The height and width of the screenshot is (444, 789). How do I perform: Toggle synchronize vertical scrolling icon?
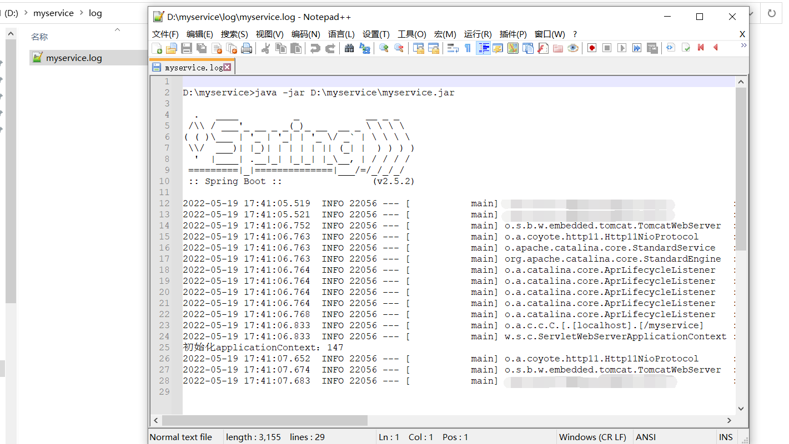[x=418, y=48]
